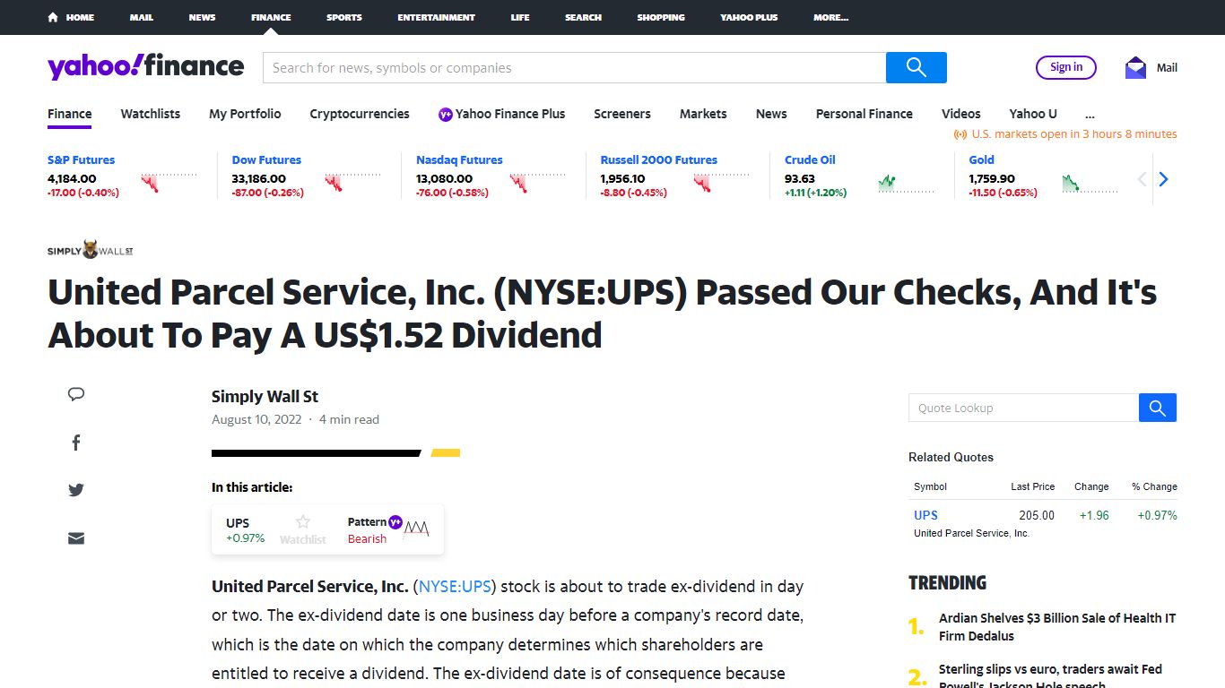Open the Finance tab

pyautogui.click(x=70, y=114)
